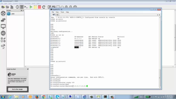Switch to the R2 terminal tab

[x=57, y=15]
